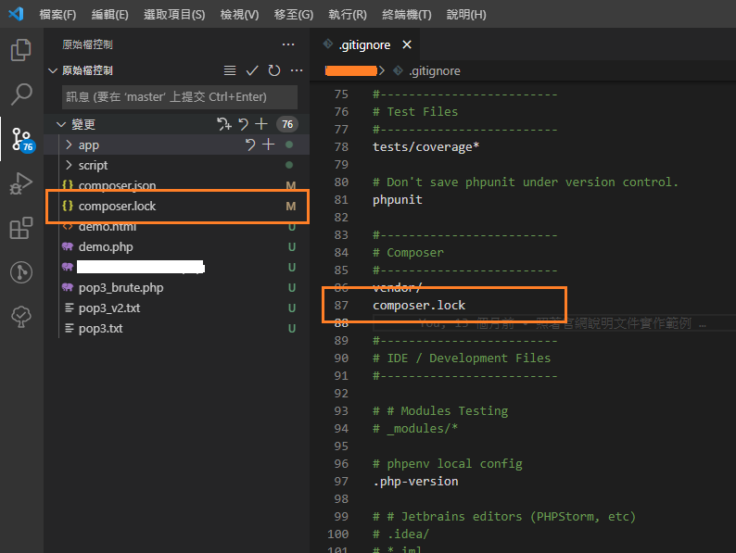Click the '# _modules/*' comment line
Viewport: 736px width, 553px height.
point(415,428)
